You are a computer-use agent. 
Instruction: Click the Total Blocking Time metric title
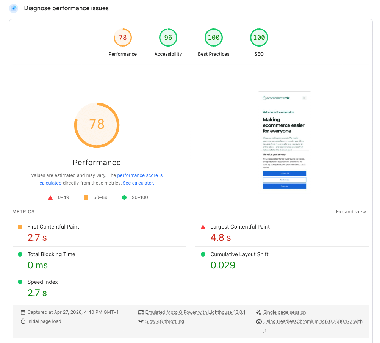tap(52, 254)
